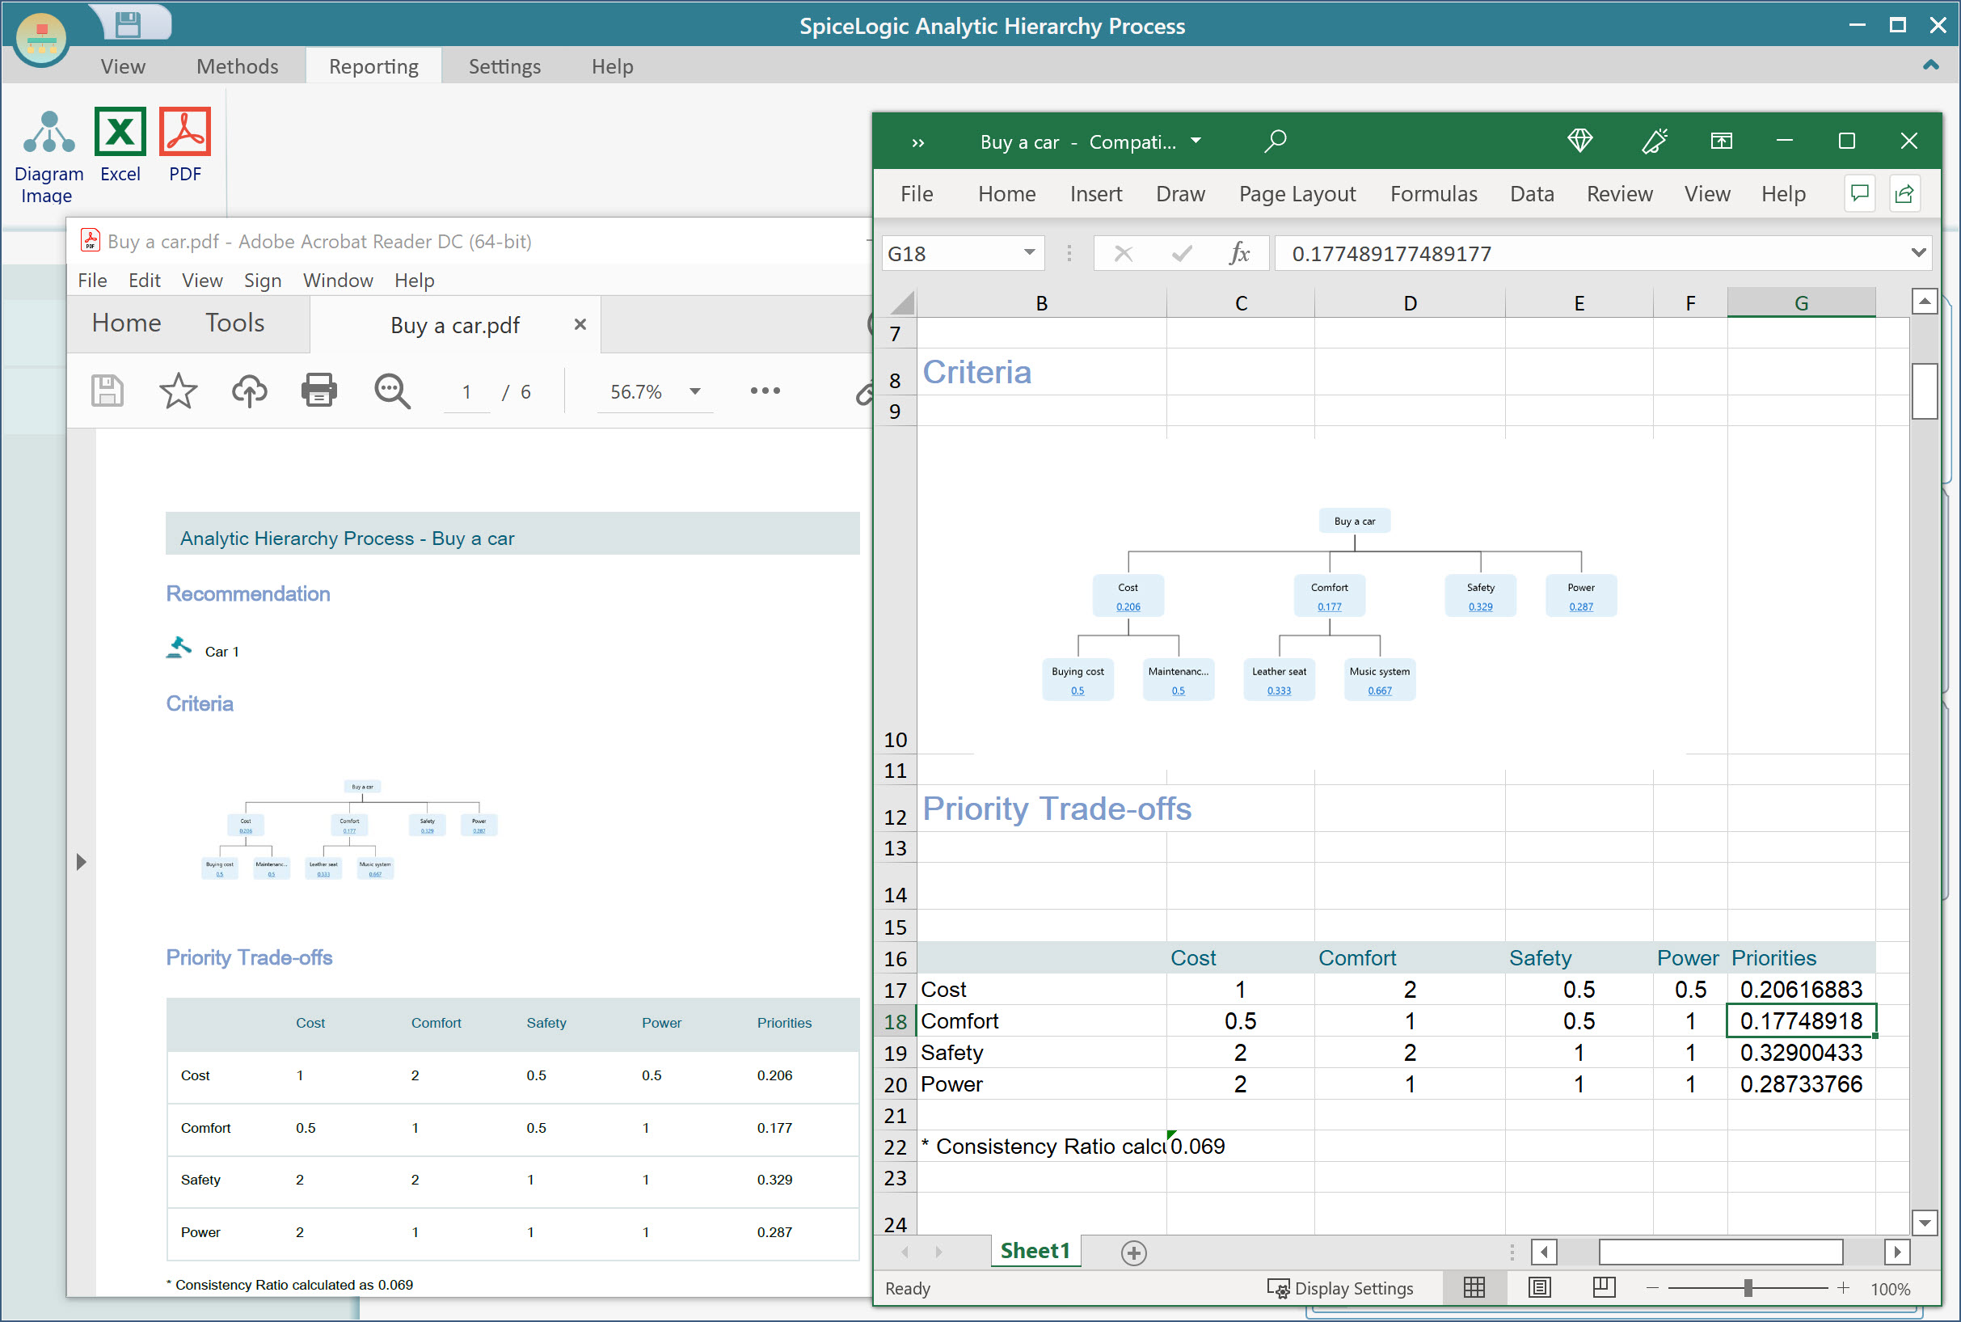Open the SpiceLogic round application logo menu

coord(40,38)
